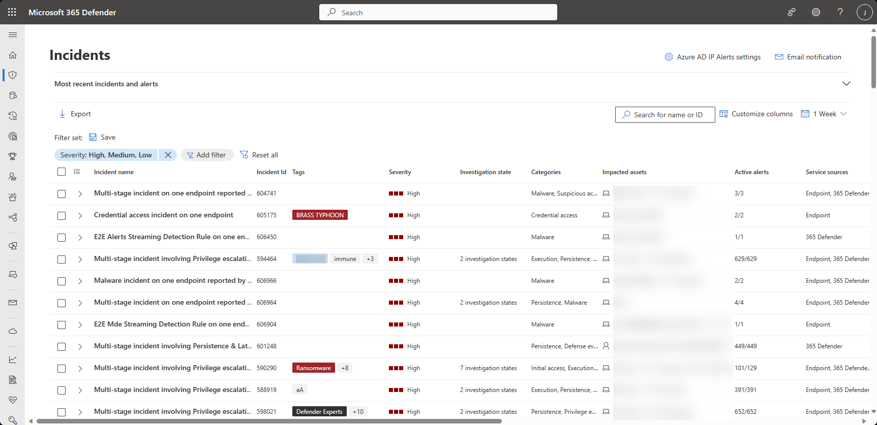
Task: Tick checkbox for incident 590290 row
Action: (x=62, y=368)
